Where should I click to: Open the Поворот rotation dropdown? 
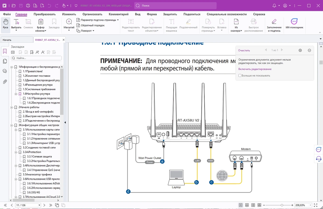pyautogui.click(x=85, y=31)
